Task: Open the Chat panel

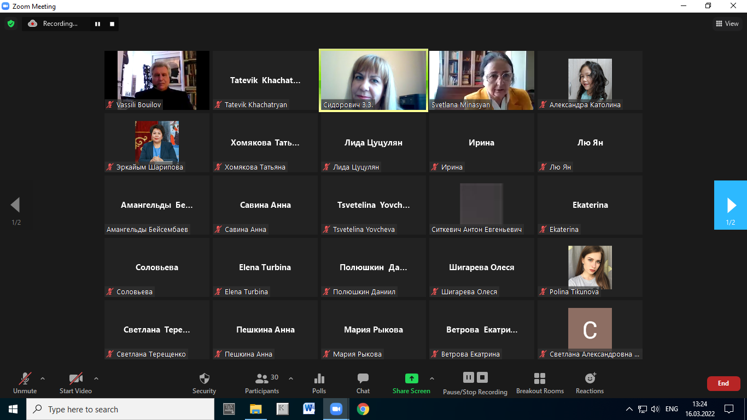Action: pyautogui.click(x=363, y=383)
